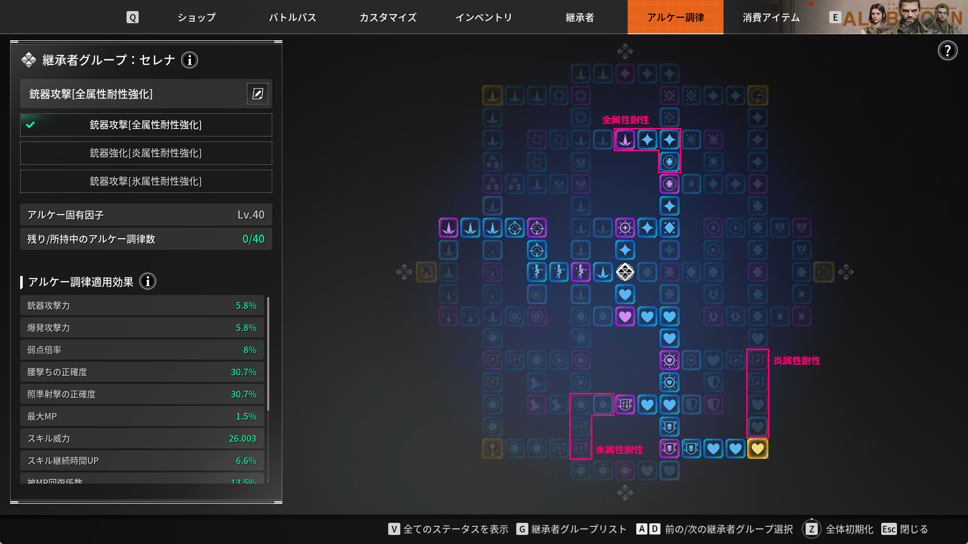The height and width of the screenshot is (544, 968).
Task: Open the バトルパス tab
Action: coord(292,18)
